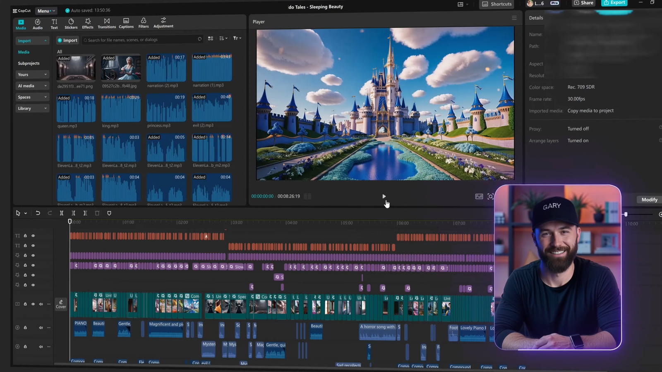Lock the main video track

coord(25,304)
